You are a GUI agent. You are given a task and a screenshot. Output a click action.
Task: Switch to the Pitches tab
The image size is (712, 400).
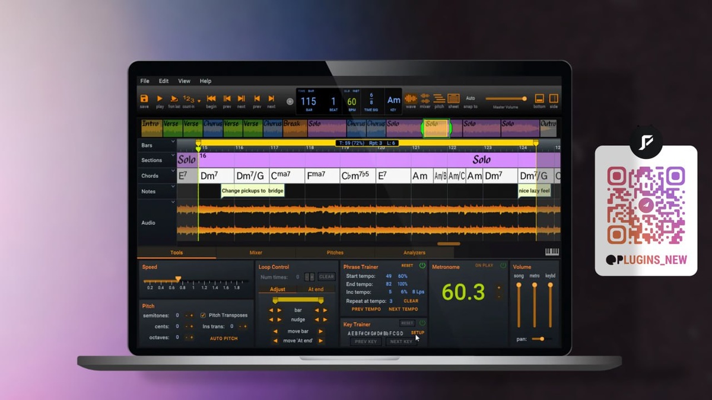coord(335,252)
